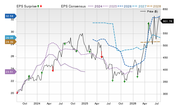Click the 2025 label on the time axis
This screenshot has height=105, width=177.
85,103
